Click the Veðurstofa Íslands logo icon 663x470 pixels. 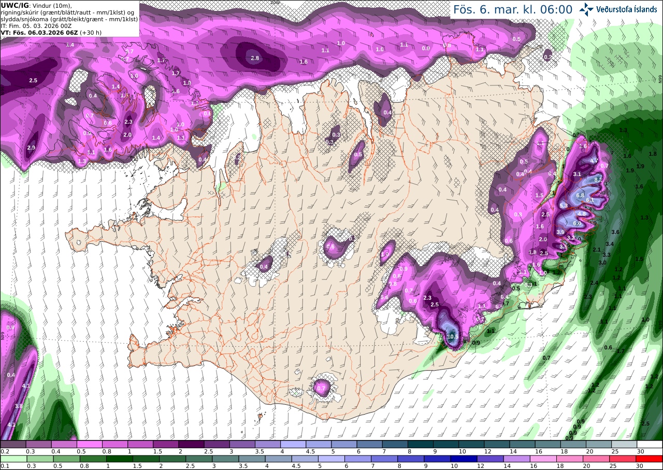586,9
